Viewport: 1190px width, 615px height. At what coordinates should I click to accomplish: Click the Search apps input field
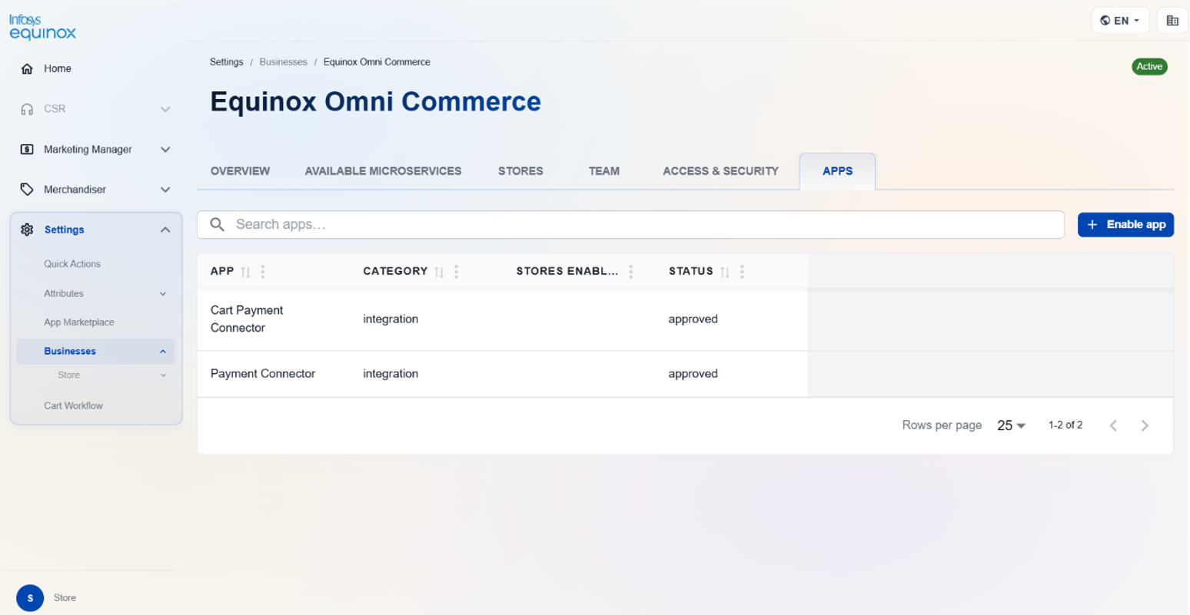click(630, 224)
